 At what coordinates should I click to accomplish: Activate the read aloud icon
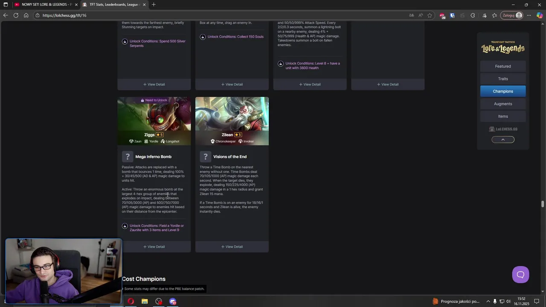[421, 15]
